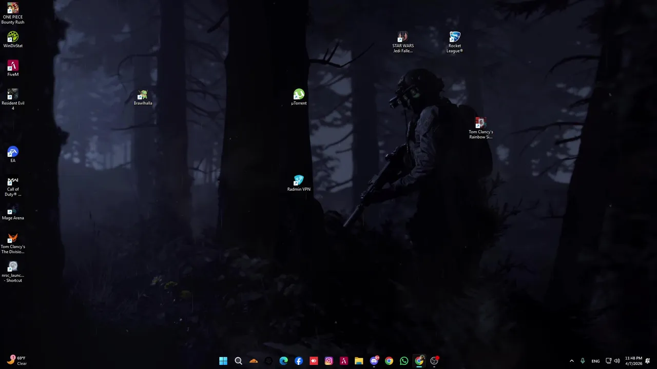This screenshot has height=369, width=657.
Task: Select the Rocket League desktop shortcut
Action: pyautogui.click(x=454, y=42)
